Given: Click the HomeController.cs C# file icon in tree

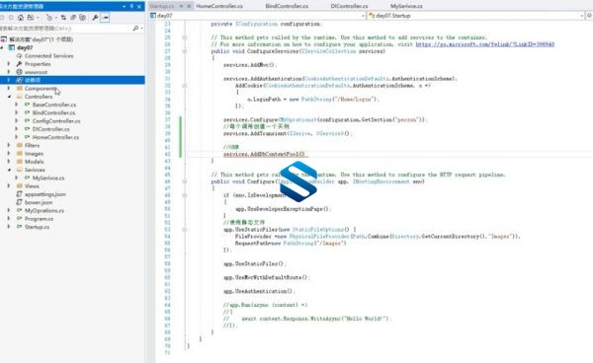Looking at the screenshot, I should (x=28, y=137).
